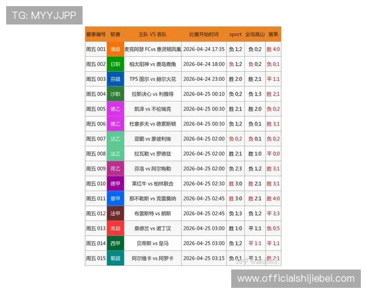Image resolution: width=367 pixels, height=294 pixels.
Task: Click the 法乙 league cell in row 008
Action: coord(116,154)
